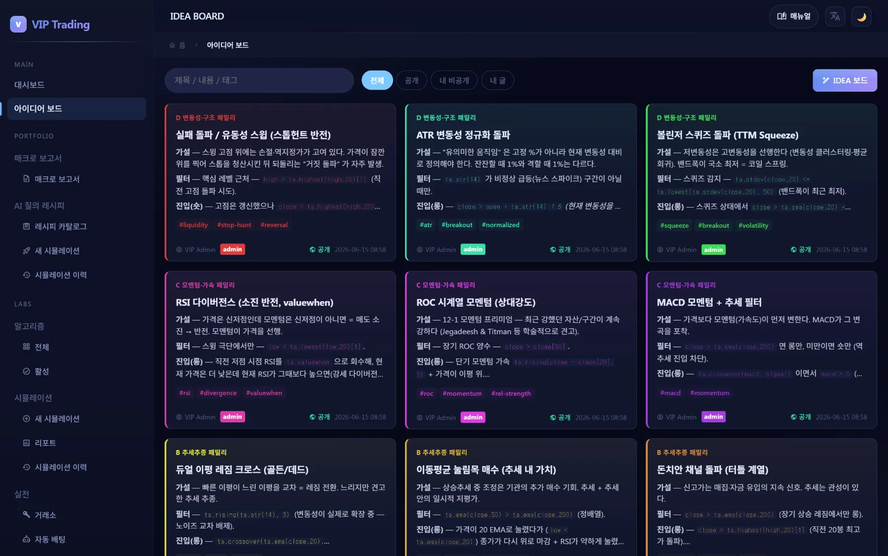The image size is (888, 556).
Task: Open the RSI 다이버전스 card title
Action: tap(255, 303)
